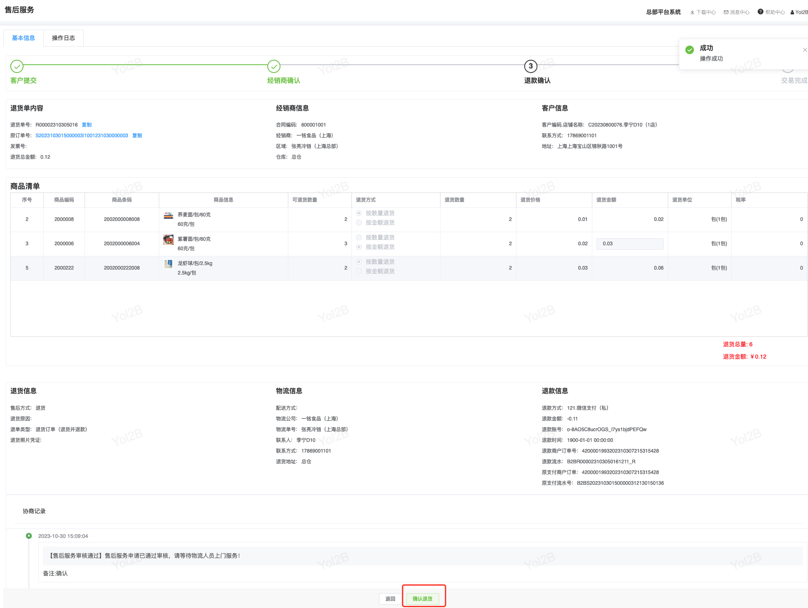Click the dealer confirmation step checkmark

[274, 66]
